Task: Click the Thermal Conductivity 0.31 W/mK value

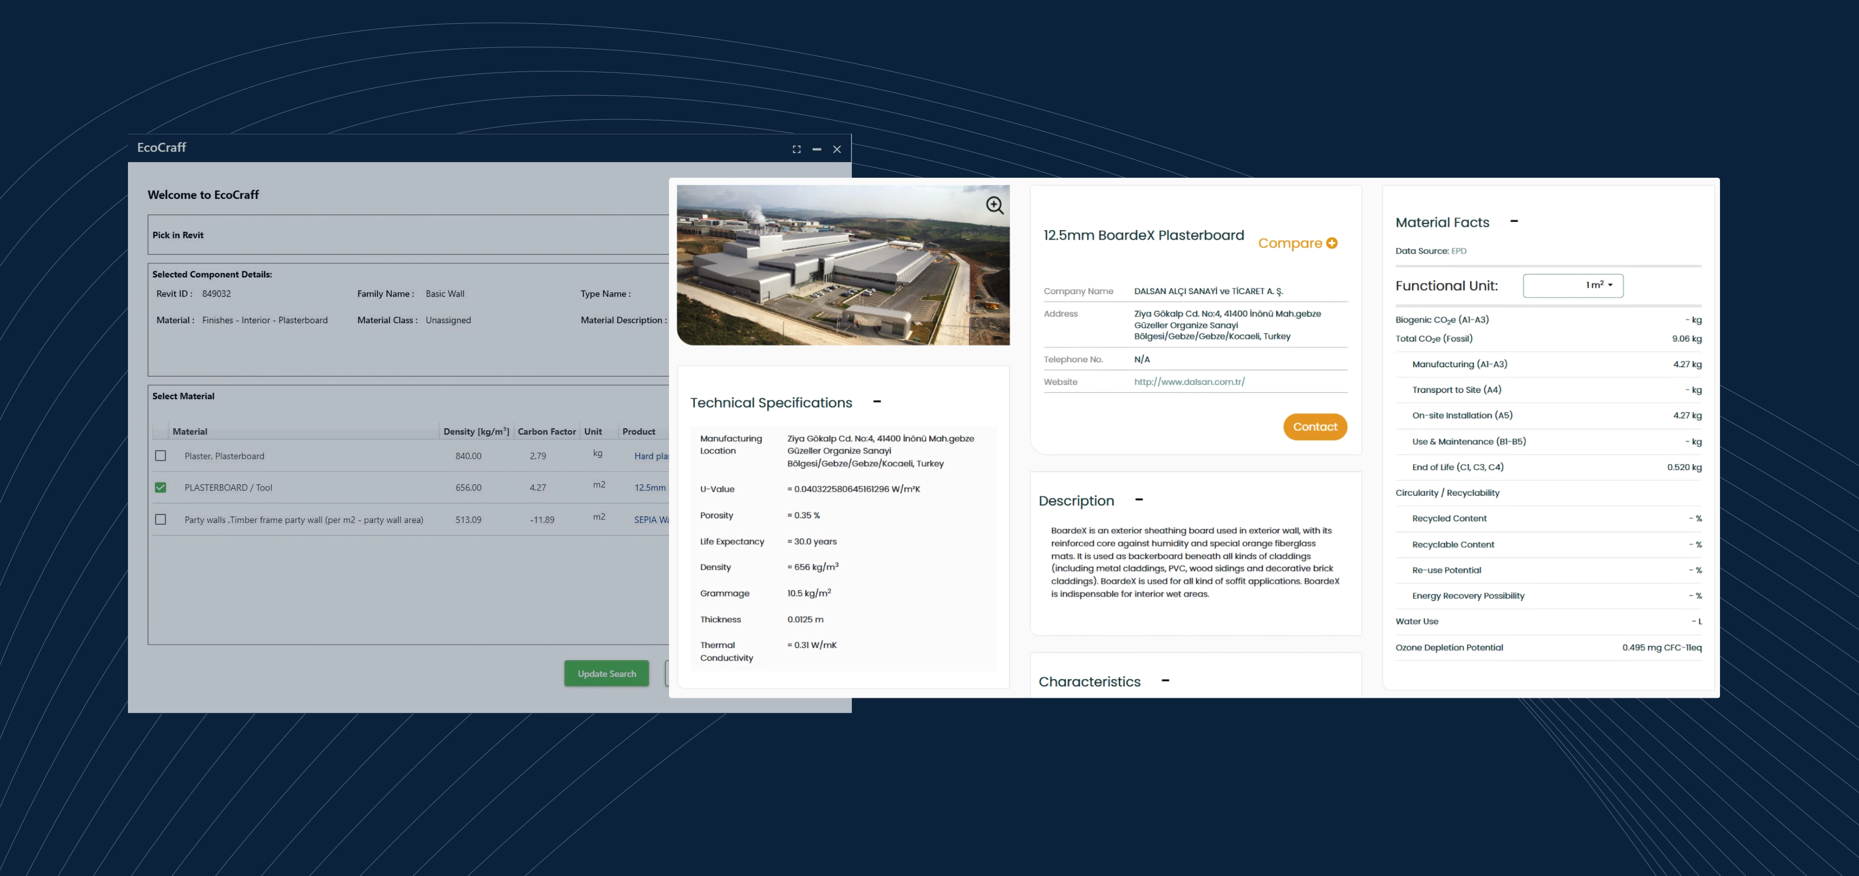Action: [x=812, y=645]
